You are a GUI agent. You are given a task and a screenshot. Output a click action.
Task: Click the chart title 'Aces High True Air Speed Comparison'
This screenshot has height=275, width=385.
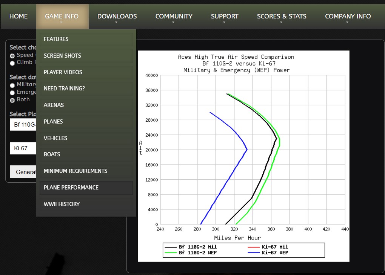[x=236, y=57]
